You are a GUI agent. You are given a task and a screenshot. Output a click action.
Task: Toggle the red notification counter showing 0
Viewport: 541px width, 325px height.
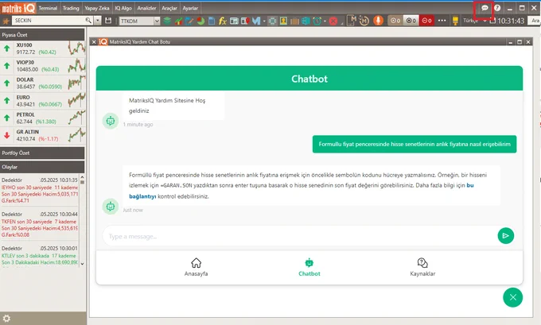pos(426,21)
